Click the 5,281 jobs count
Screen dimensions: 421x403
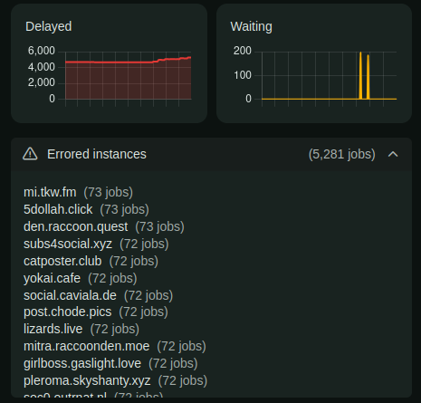[x=342, y=154]
